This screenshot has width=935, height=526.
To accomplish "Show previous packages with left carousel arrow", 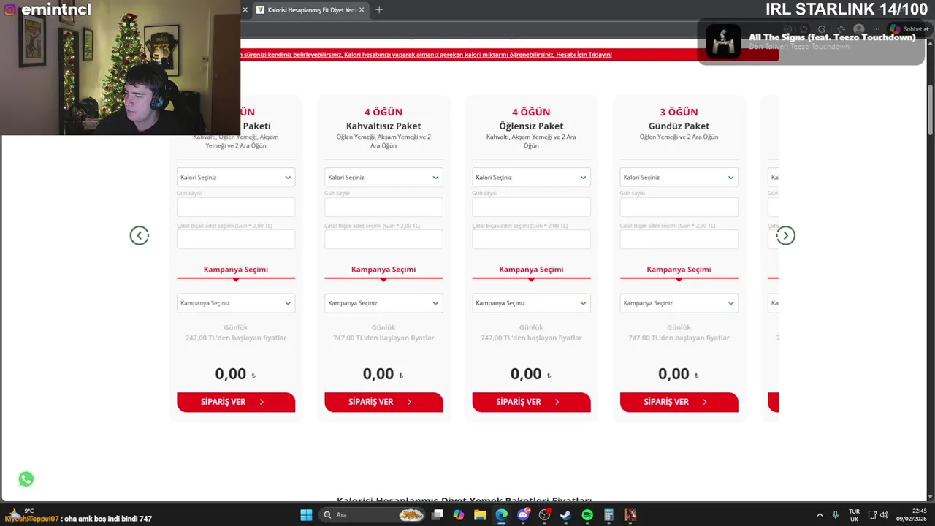I will [x=140, y=235].
